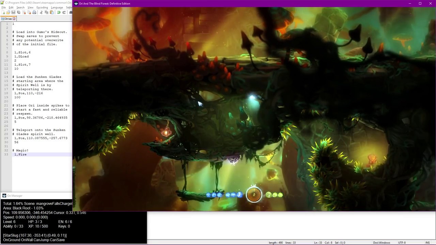
Task: Click the Copy icon in the toolbar
Action: click(x=46, y=13)
